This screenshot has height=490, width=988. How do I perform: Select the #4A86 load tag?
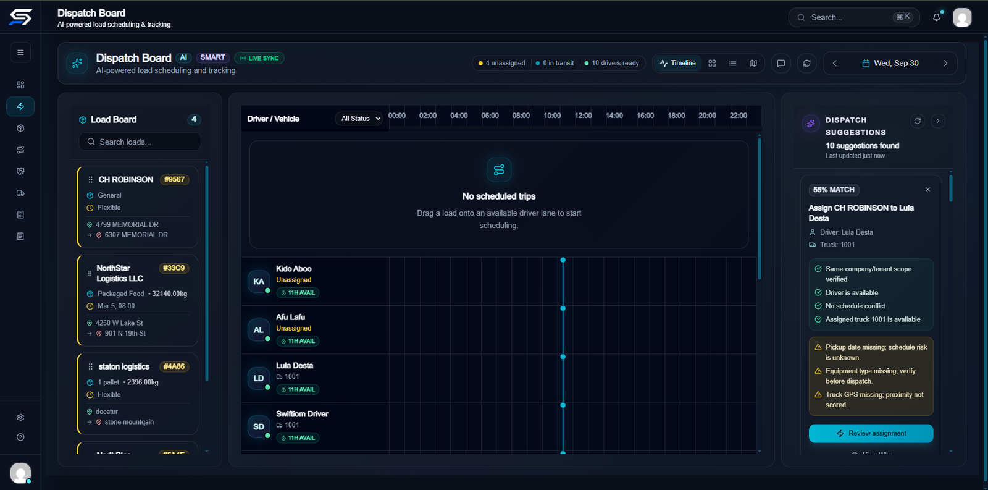pos(174,366)
